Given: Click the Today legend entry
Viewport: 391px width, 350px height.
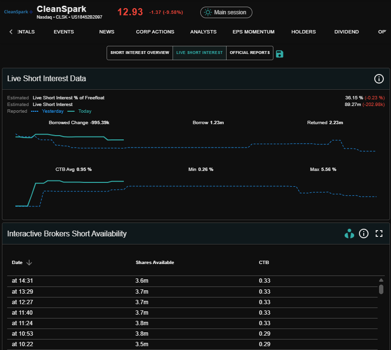Looking at the screenshot, I should click(x=79, y=111).
